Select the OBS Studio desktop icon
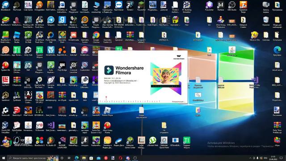Image resolution: width=286 pixels, height=161 pixels. pos(232,6)
